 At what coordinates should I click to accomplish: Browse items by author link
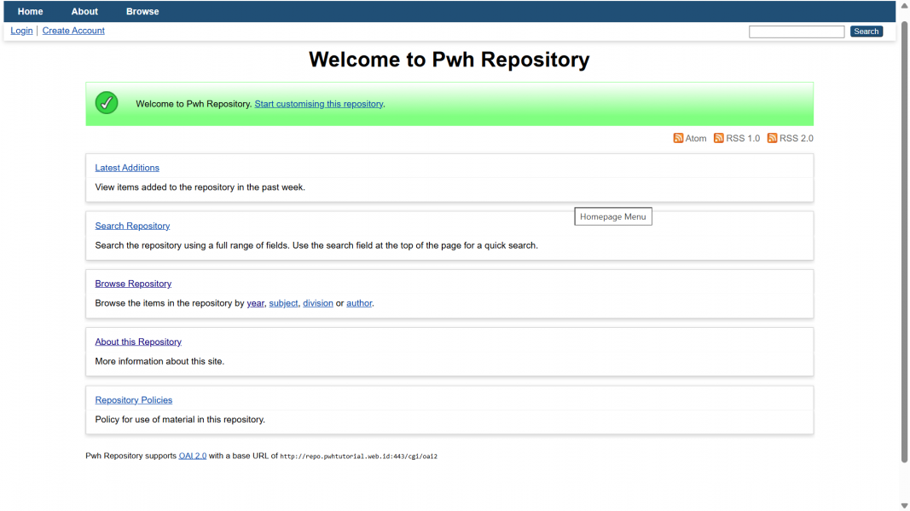pyautogui.click(x=359, y=303)
